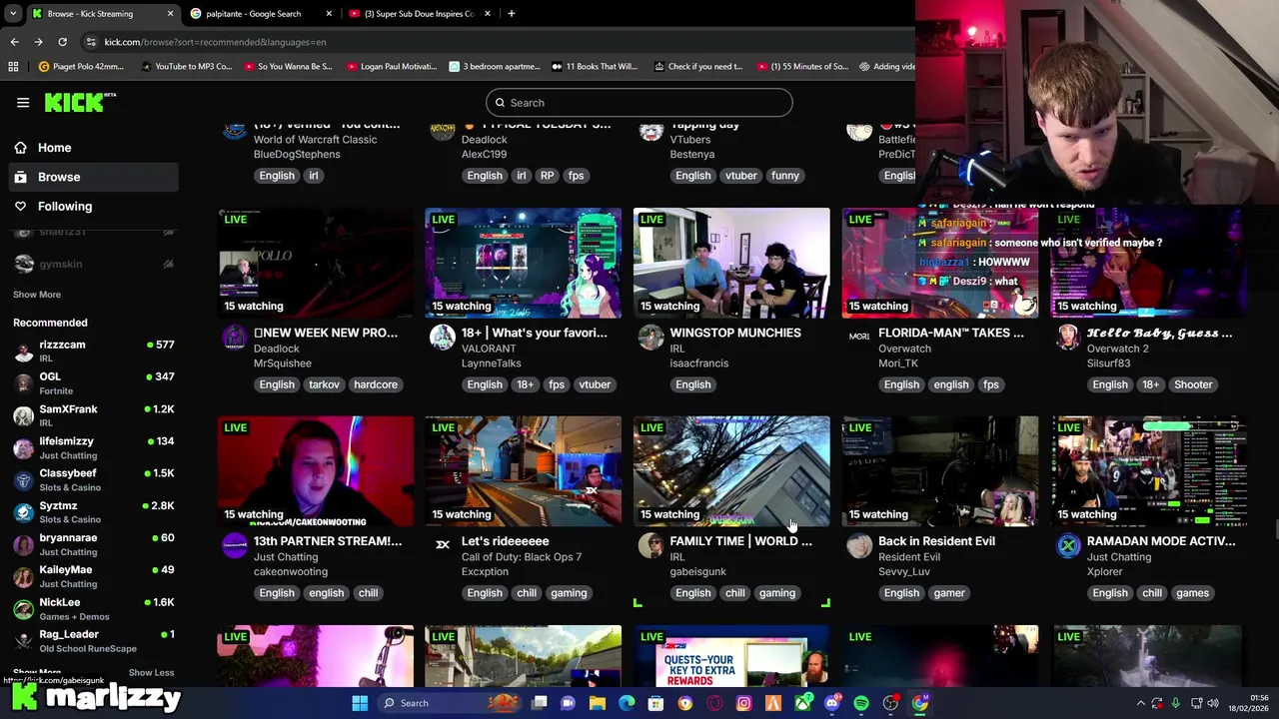Open YouTube to MP3 bookmark
Viewport: 1279px width, 719px height.
tap(187, 67)
